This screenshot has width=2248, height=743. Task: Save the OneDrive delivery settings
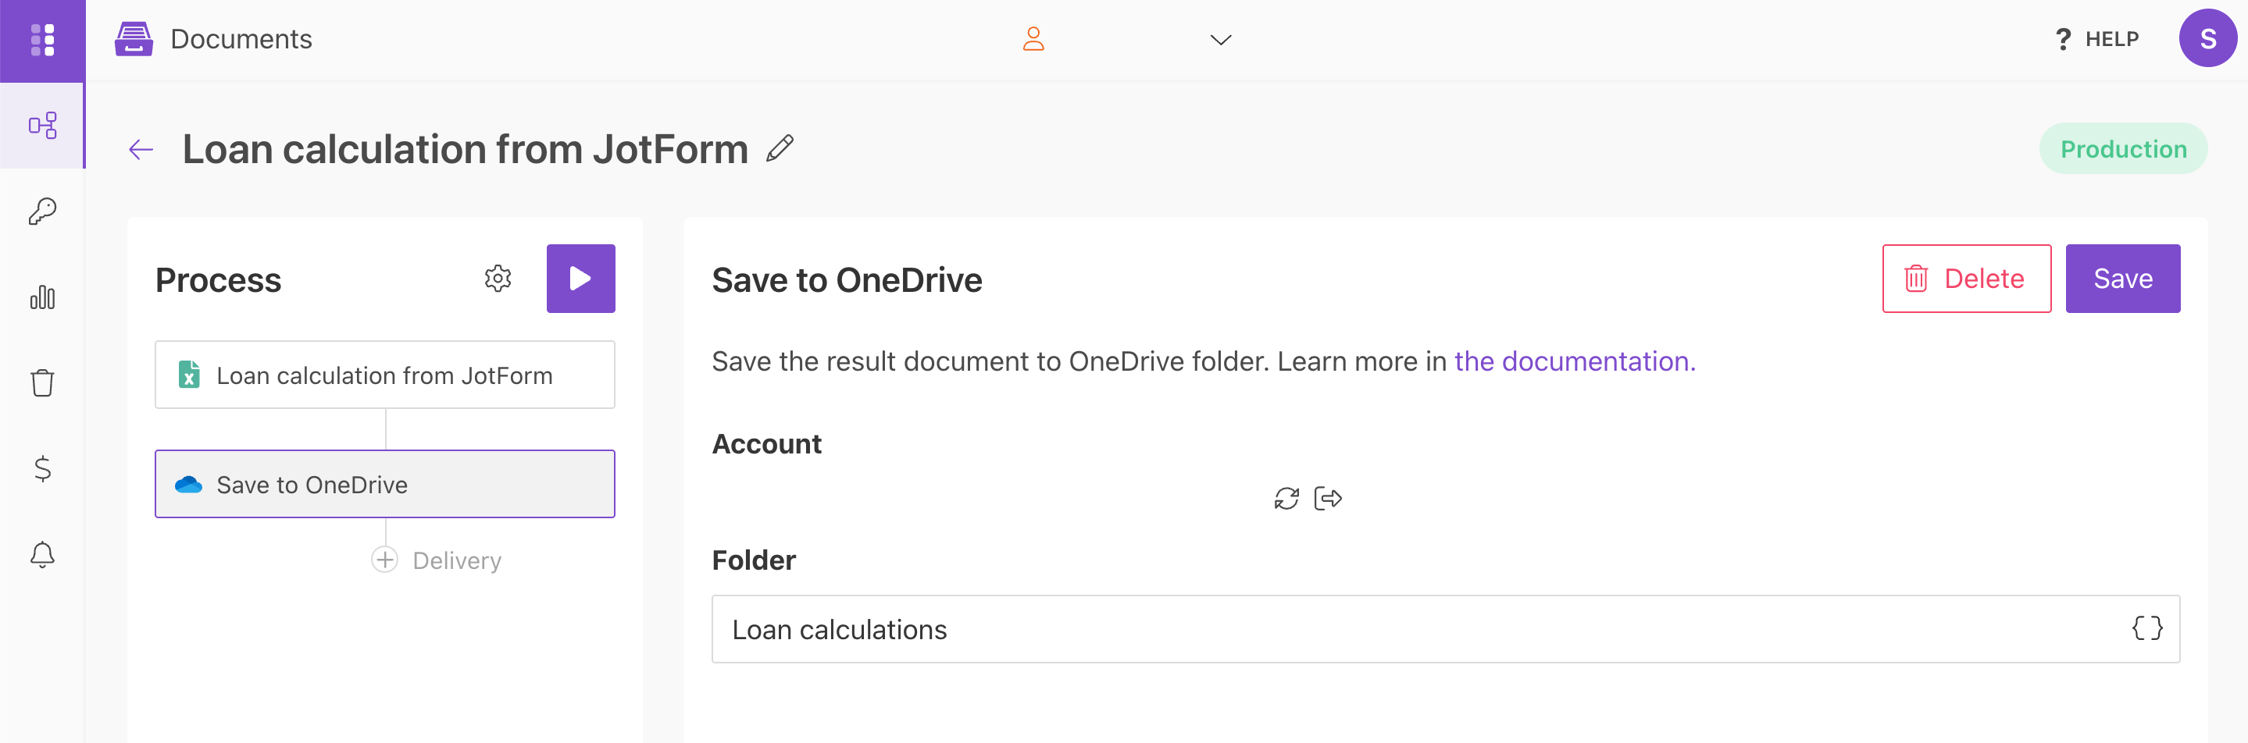pyautogui.click(x=2122, y=278)
